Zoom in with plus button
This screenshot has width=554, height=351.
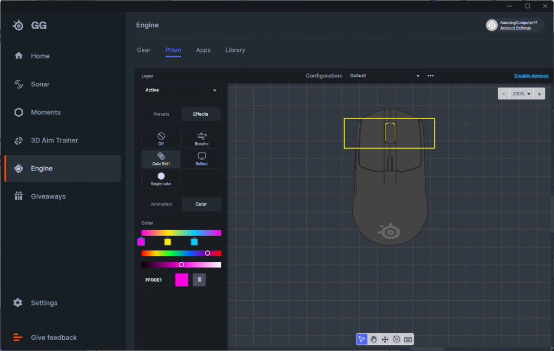click(539, 94)
